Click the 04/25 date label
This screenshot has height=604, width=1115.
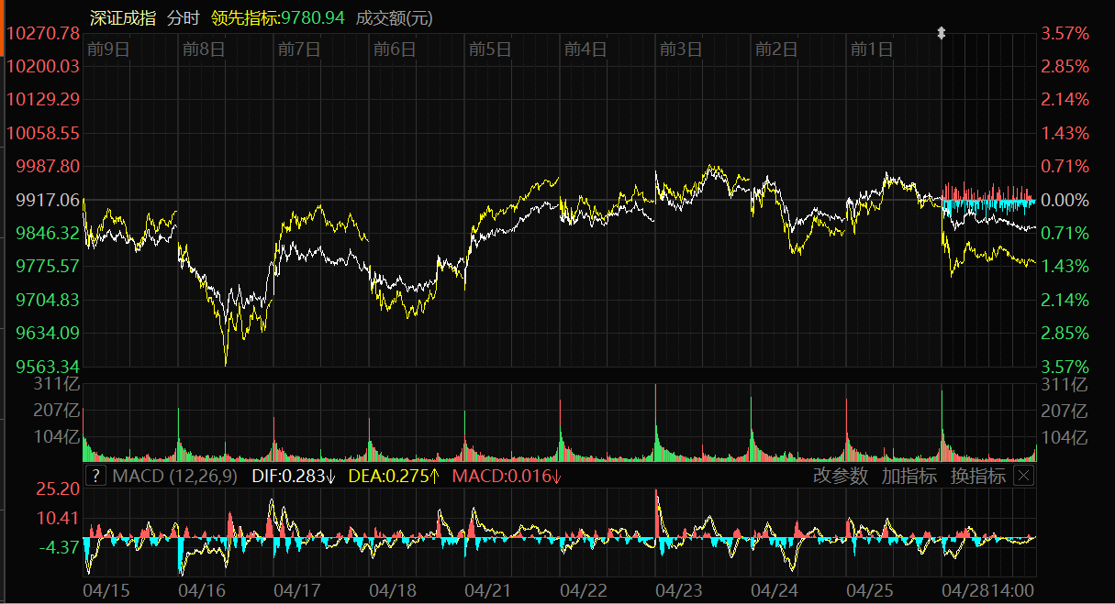869,589
